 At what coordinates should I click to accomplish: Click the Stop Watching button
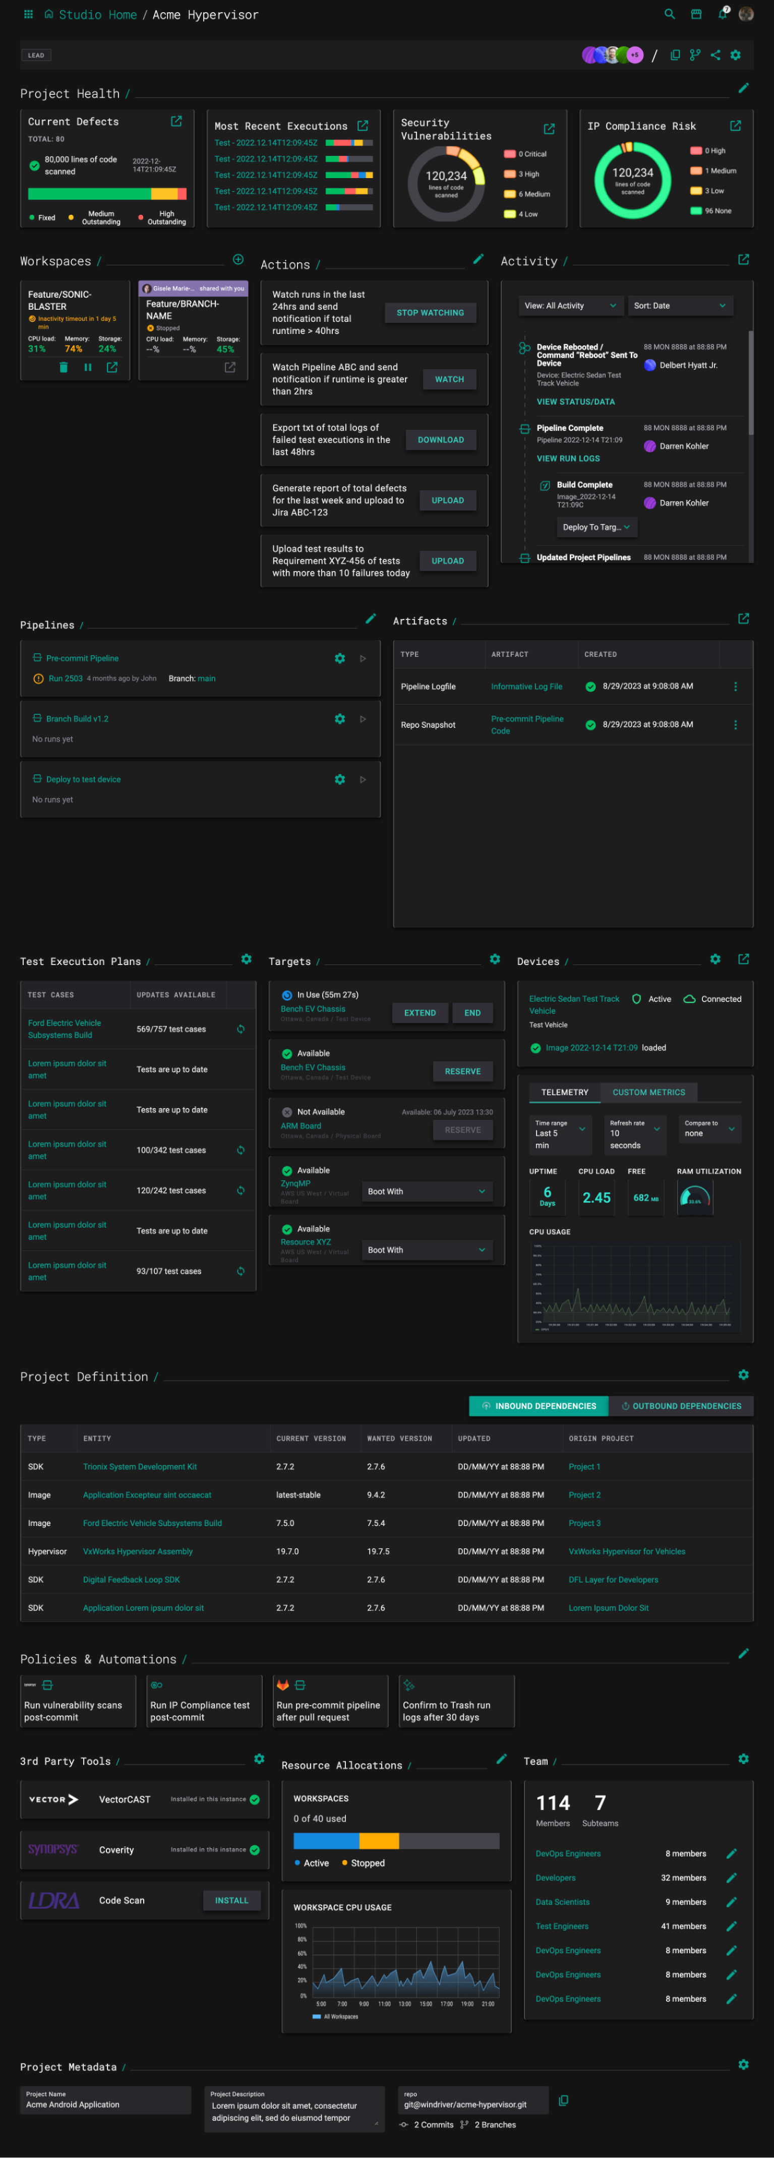click(x=430, y=312)
